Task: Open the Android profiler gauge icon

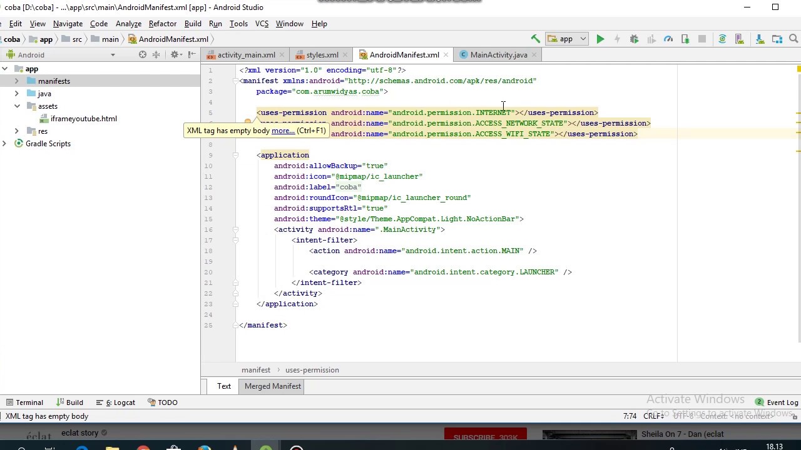Action: point(668,39)
